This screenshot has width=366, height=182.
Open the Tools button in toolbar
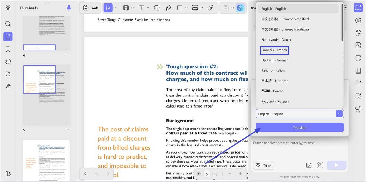click(91, 8)
